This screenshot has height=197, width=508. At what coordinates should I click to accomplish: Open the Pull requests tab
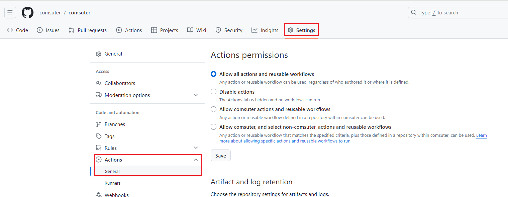coord(88,30)
